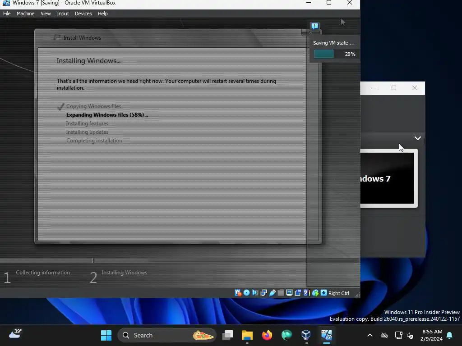This screenshot has height=346, width=462.
Task: Click the keyboard capture arrow indicator
Action: click(x=323, y=293)
